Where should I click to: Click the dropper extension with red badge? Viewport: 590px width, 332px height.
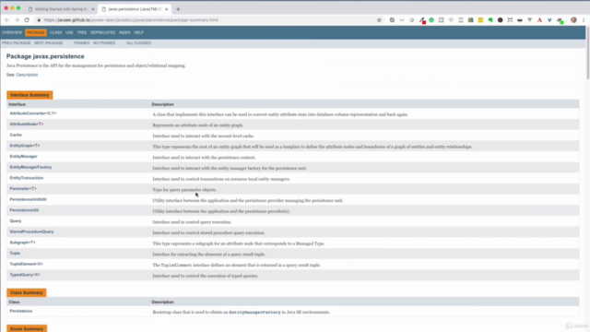click(422, 20)
